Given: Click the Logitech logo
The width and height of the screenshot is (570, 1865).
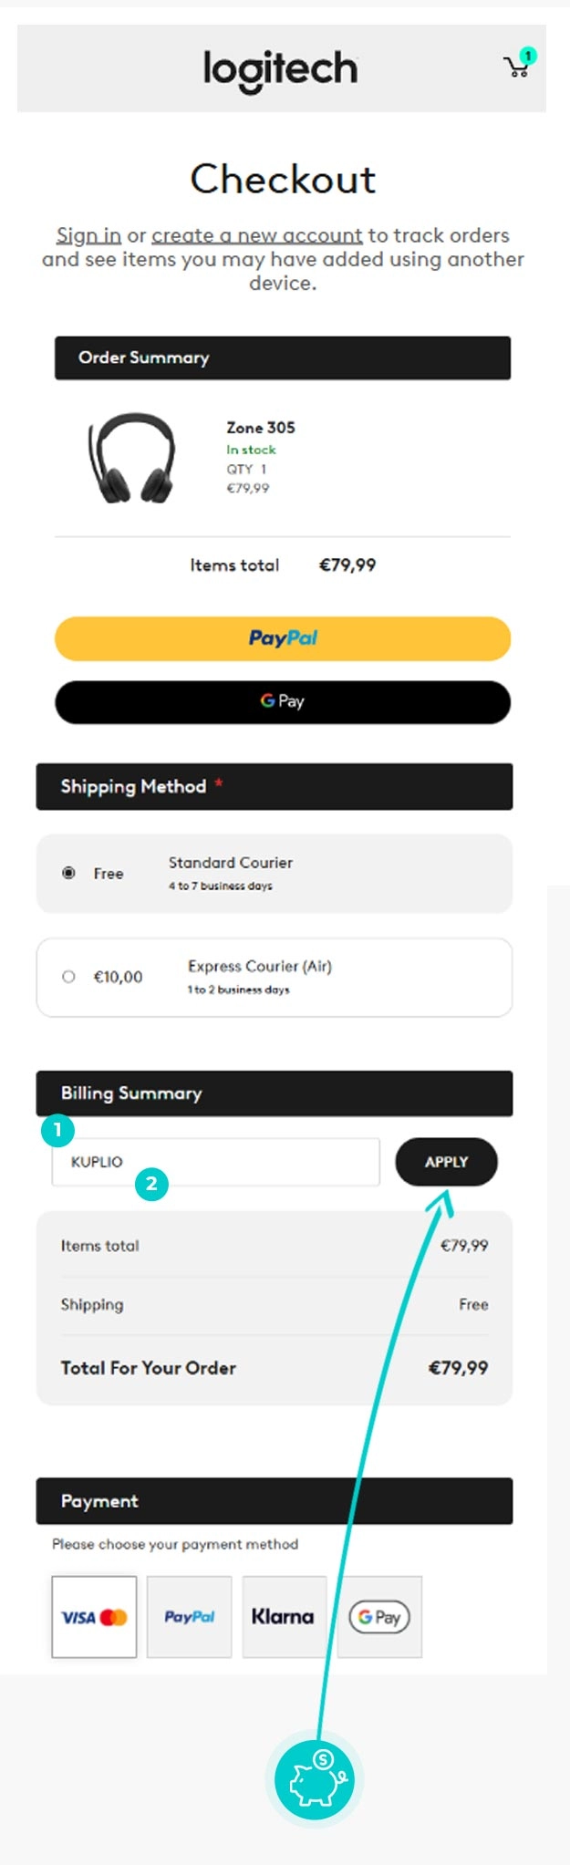Looking at the screenshot, I should point(280,69).
